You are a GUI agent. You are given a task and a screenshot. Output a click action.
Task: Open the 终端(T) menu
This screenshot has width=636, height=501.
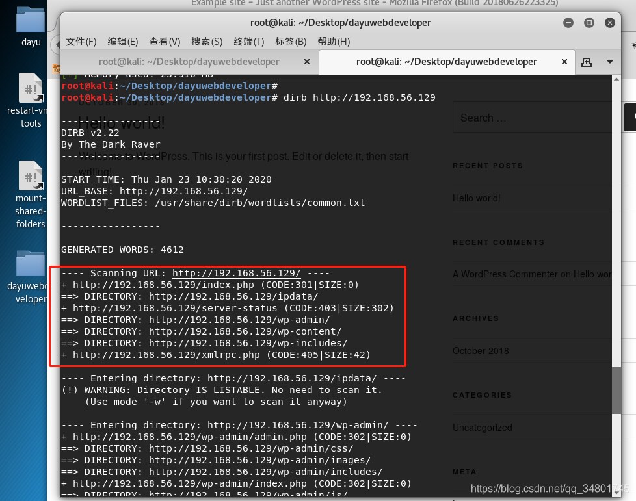coord(249,42)
